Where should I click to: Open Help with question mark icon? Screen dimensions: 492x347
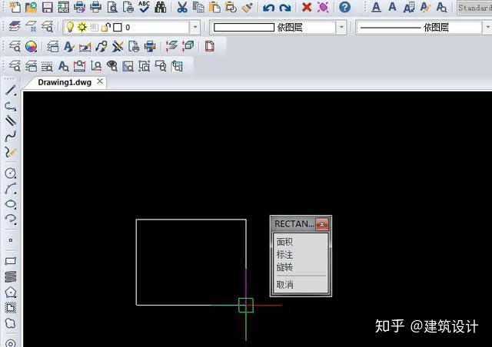(344, 7)
